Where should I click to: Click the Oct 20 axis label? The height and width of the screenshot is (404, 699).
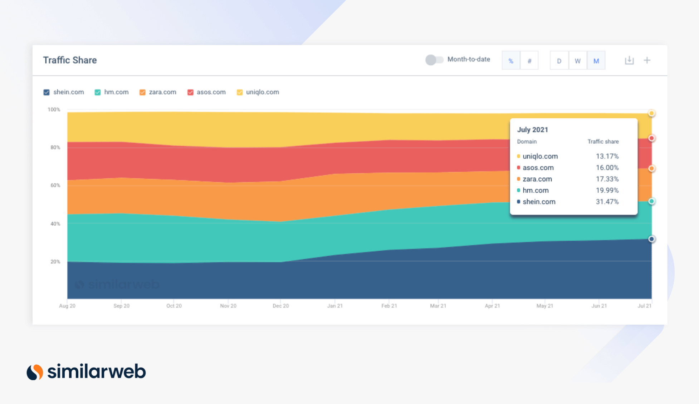(174, 306)
